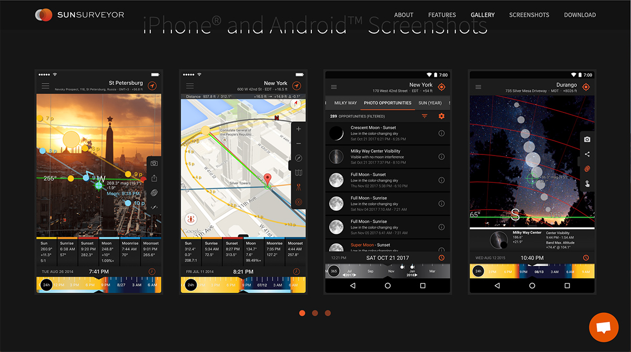Tap orange target icon below tripod icon
This screenshot has height=352, width=631.
(x=299, y=202)
